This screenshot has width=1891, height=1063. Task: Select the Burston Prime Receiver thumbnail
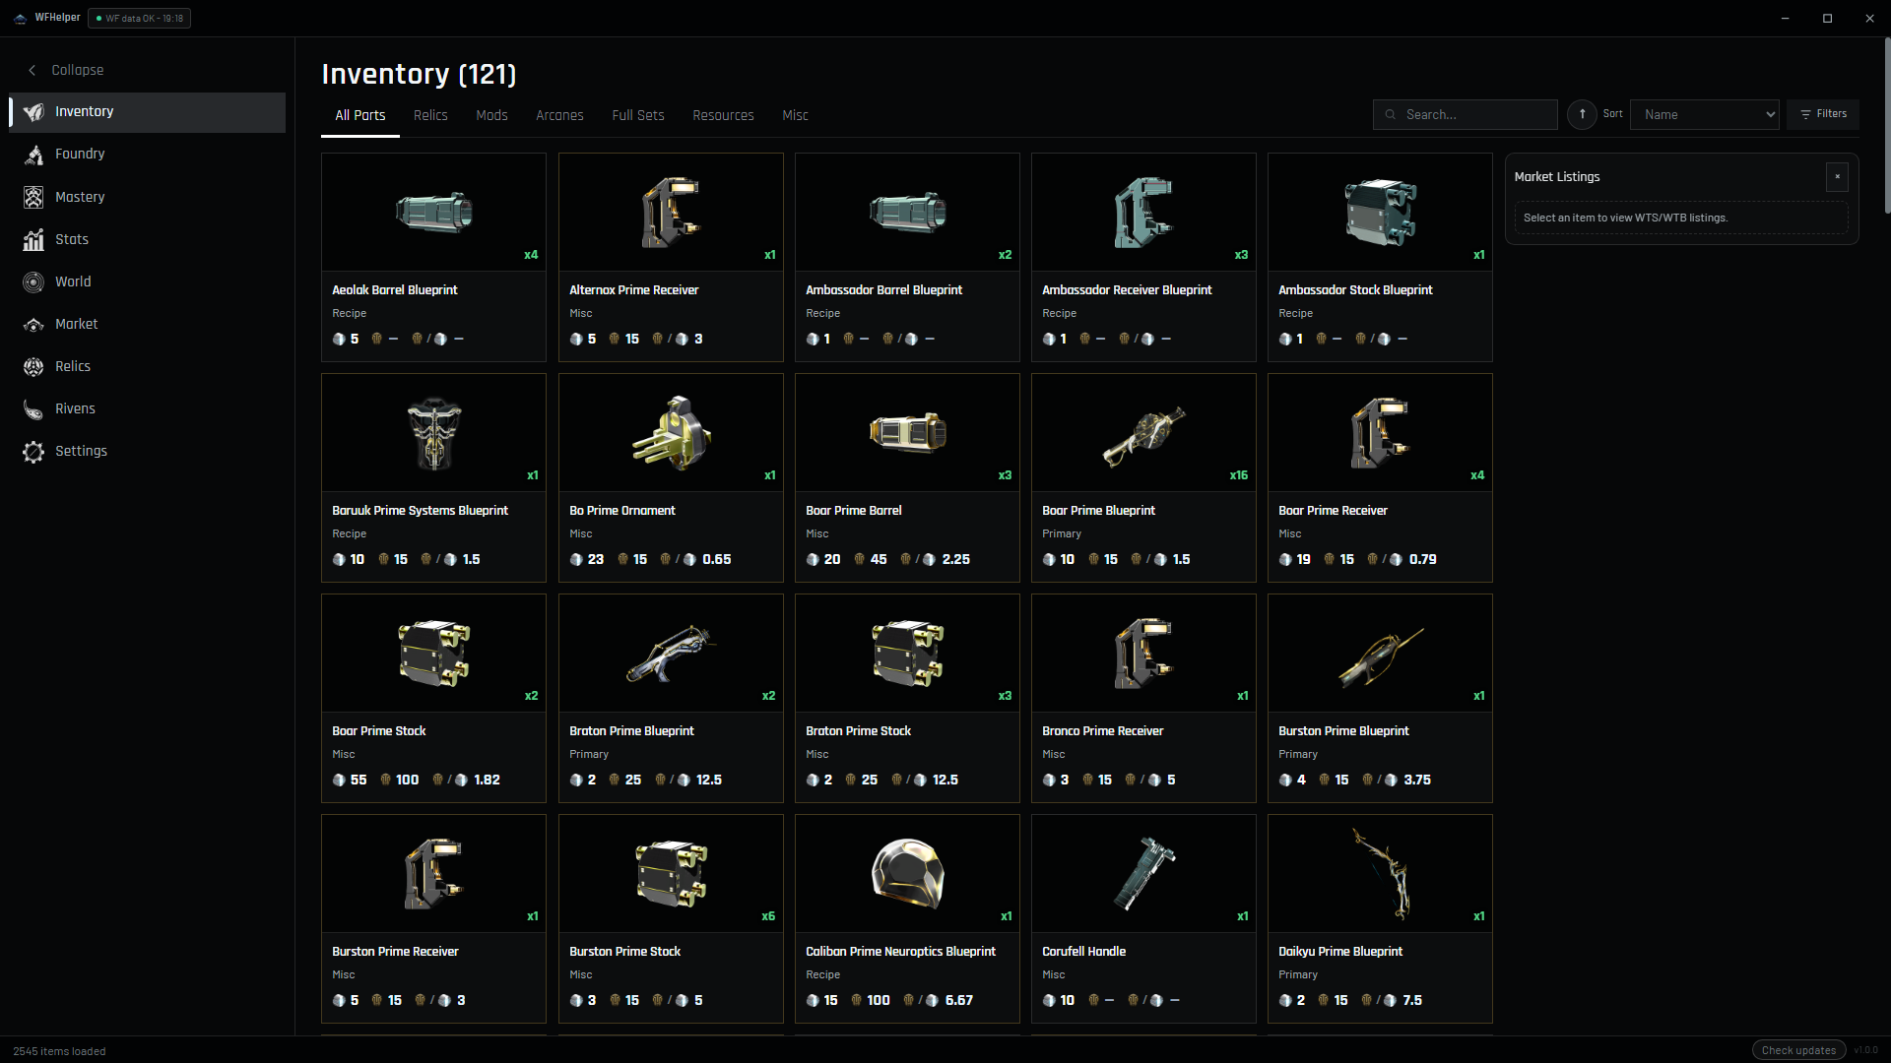(x=433, y=874)
